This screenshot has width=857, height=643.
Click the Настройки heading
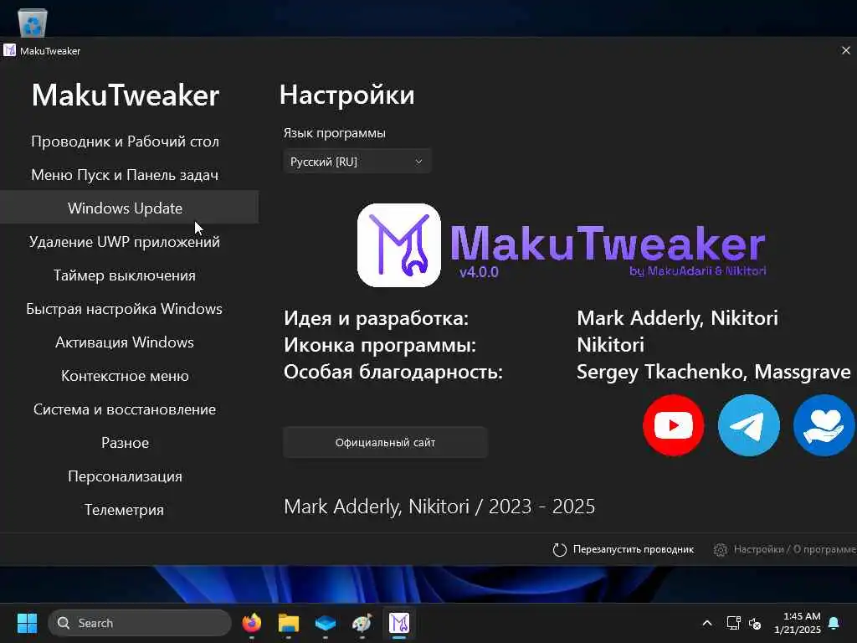point(347,95)
